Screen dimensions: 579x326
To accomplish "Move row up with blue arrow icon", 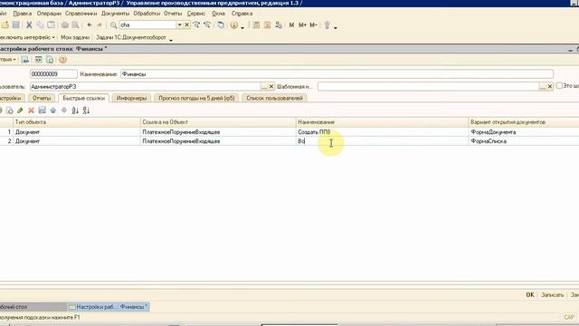I will click(53, 110).
